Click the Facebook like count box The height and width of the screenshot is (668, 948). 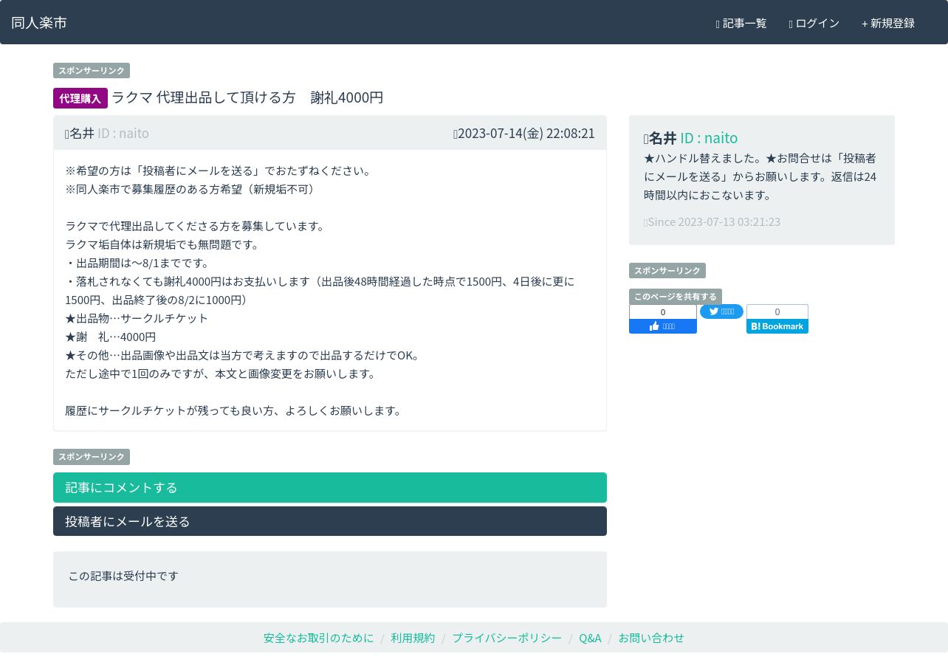[663, 311]
